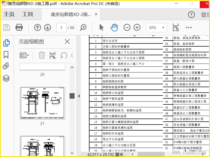
Task: Close the page thumbnails panel
Action: tap(67, 42)
